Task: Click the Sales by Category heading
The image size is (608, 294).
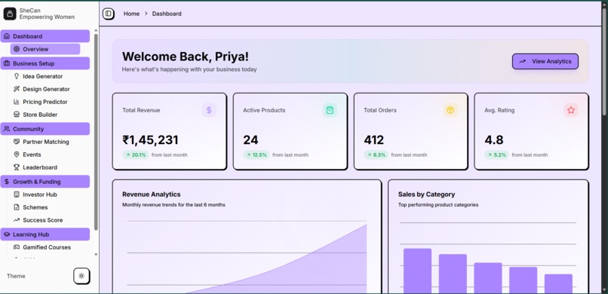Action: 426,194
